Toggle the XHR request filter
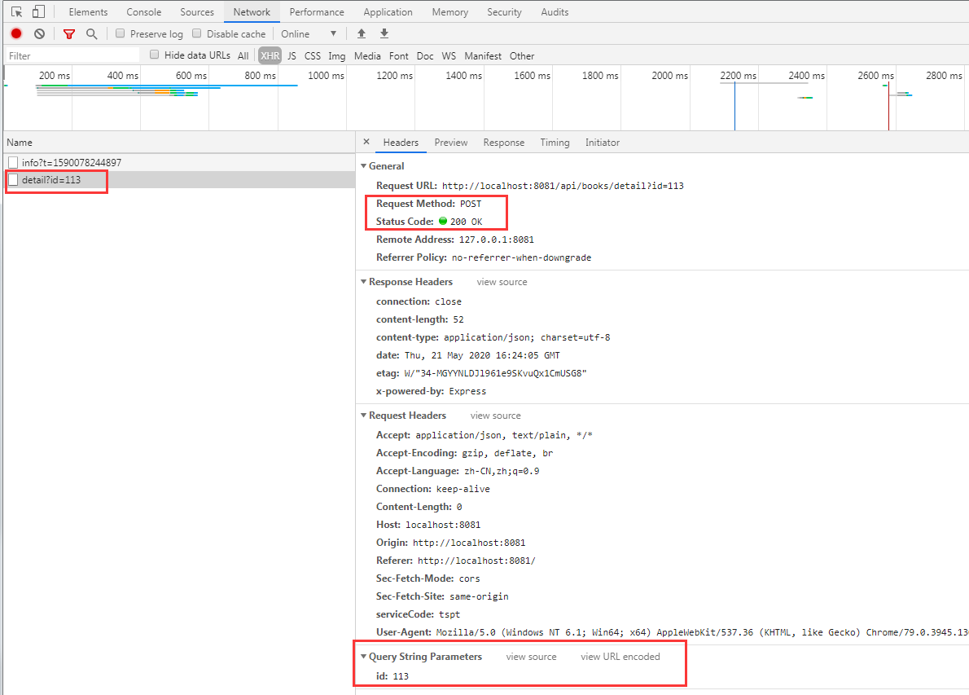969x695 pixels. tap(270, 55)
